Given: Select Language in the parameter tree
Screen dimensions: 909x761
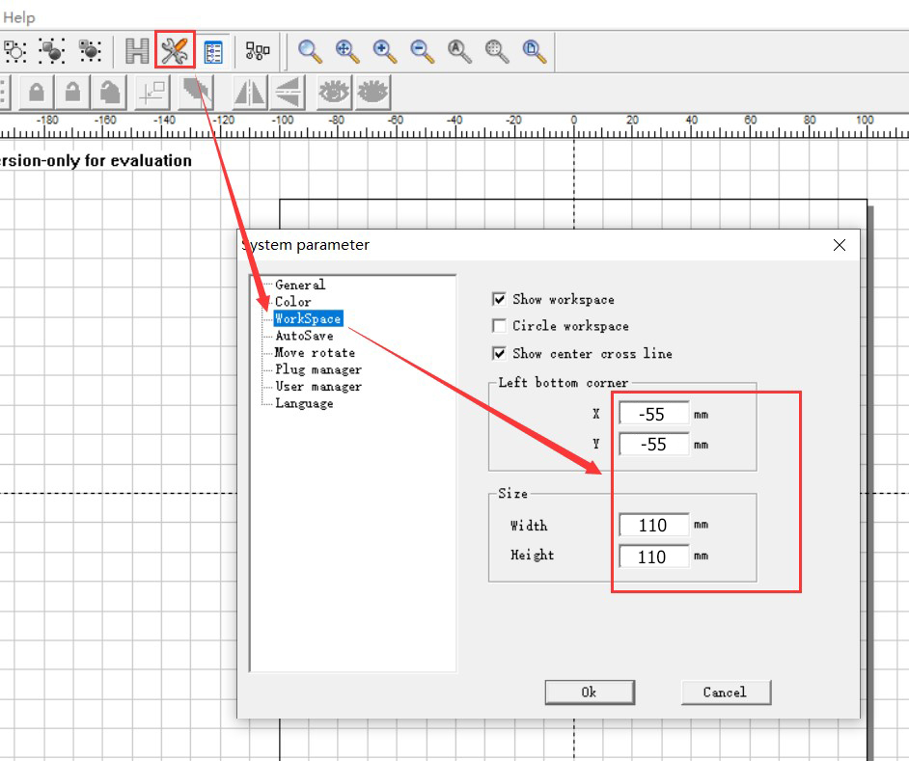Looking at the screenshot, I should (x=304, y=403).
